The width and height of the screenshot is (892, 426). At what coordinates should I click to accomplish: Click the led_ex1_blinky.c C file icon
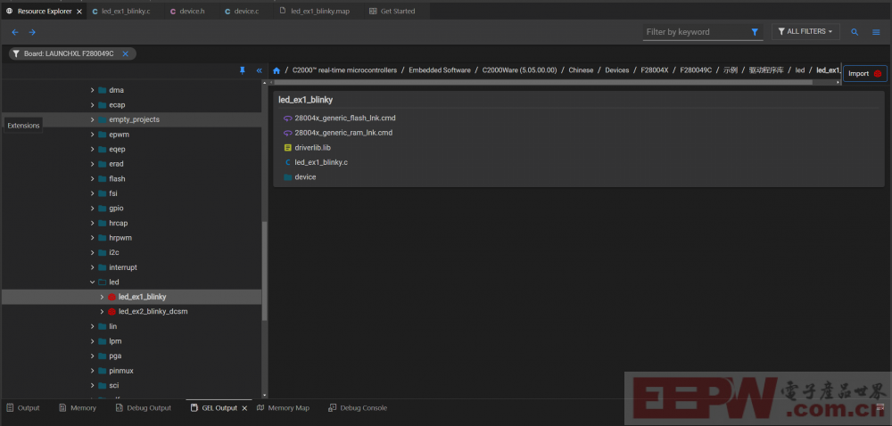287,162
